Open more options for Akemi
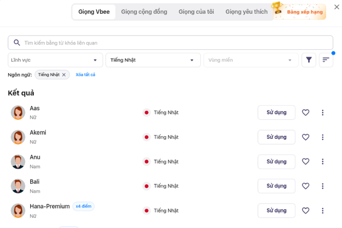This screenshot has width=342, height=228. pyautogui.click(x=322, y=137)
